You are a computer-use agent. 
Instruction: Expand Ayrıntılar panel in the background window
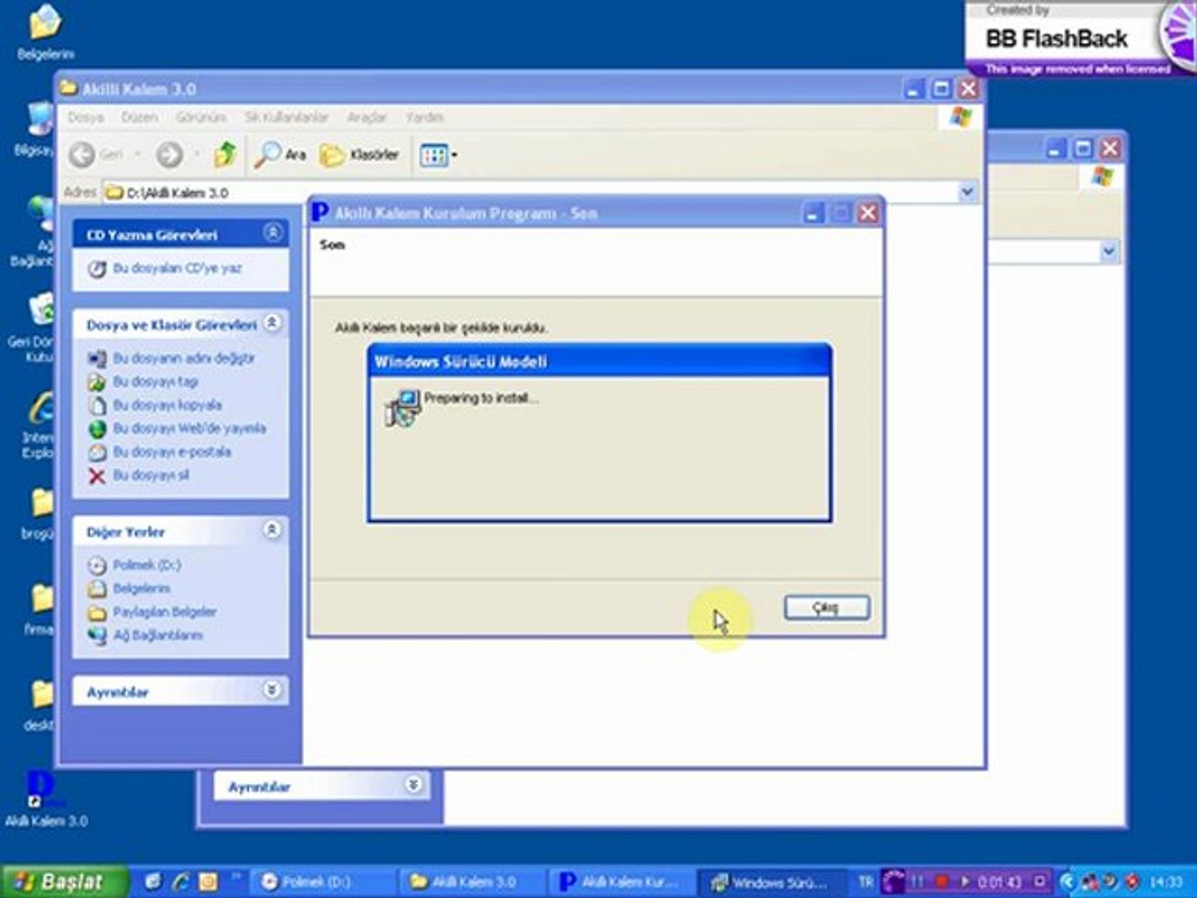coord(413,785)
